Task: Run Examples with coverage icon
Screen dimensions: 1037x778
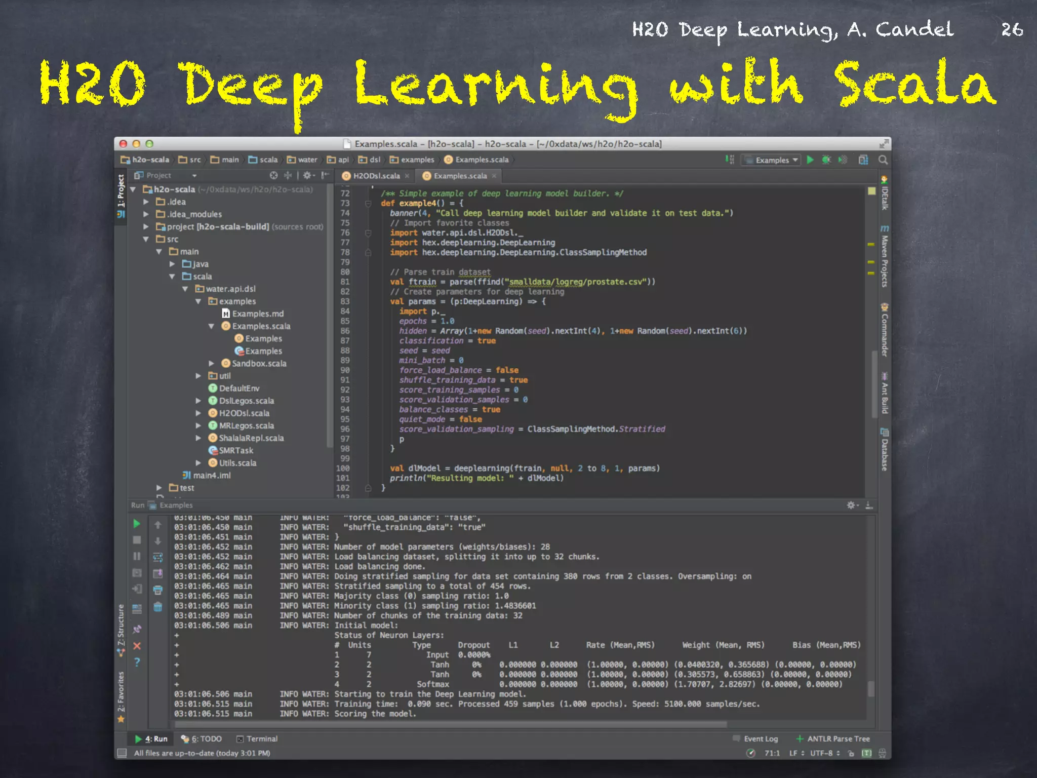Action: (843, 160)
